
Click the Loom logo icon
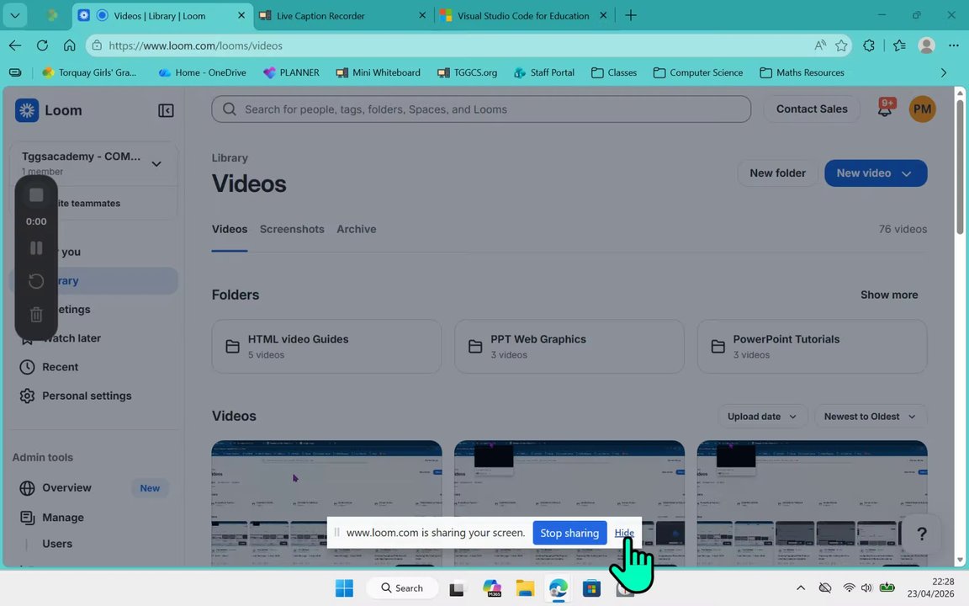point(27,110)
